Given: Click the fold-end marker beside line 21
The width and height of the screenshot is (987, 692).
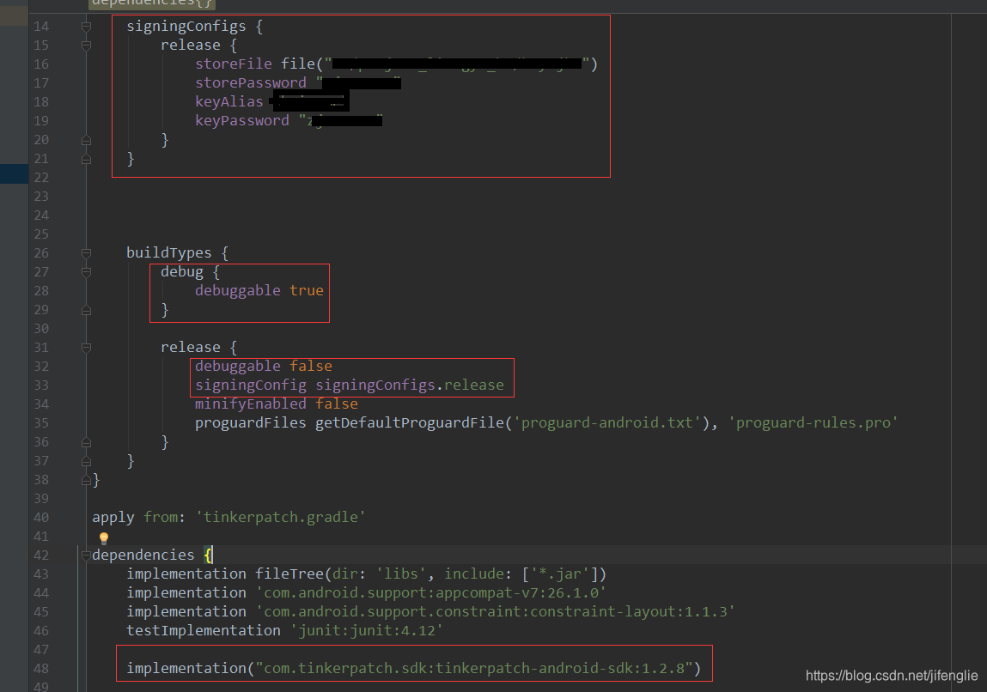Looking at the screenshot, I should click(85, 158).
